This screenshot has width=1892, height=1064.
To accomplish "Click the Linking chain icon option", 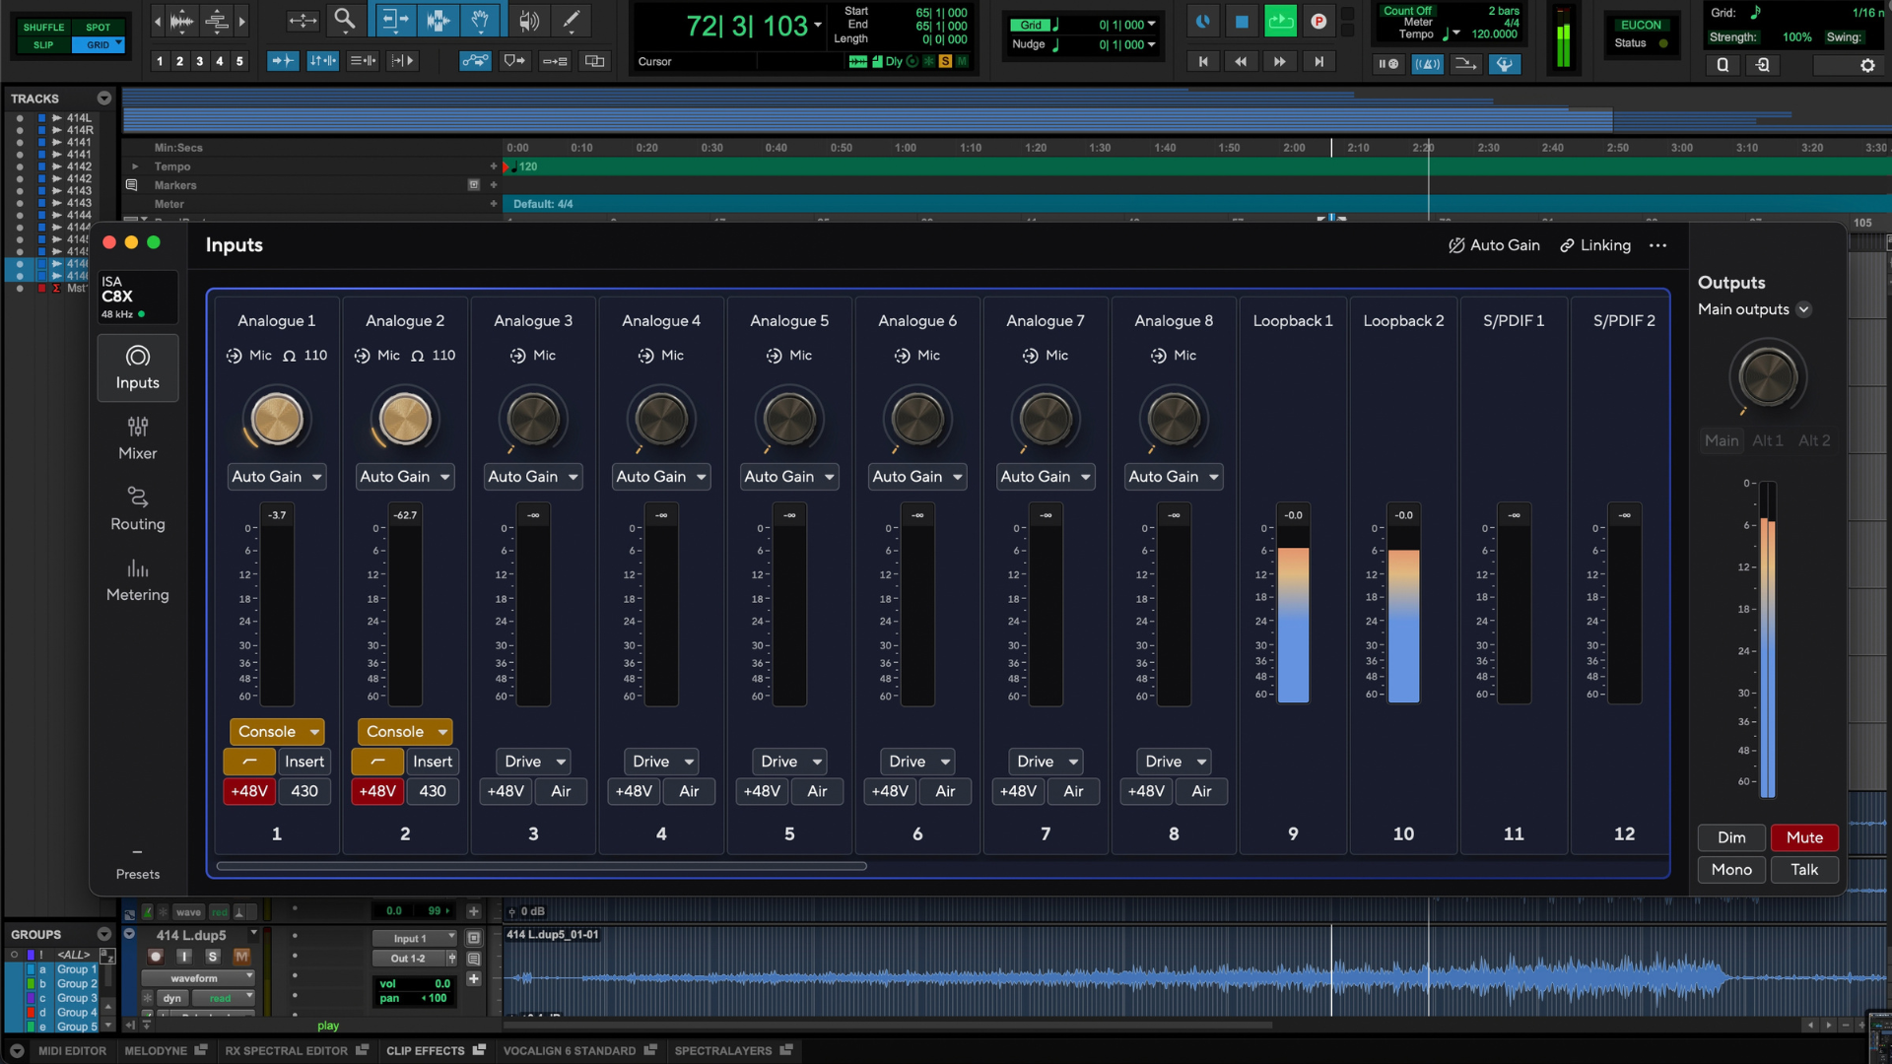I will (1594, 245).
